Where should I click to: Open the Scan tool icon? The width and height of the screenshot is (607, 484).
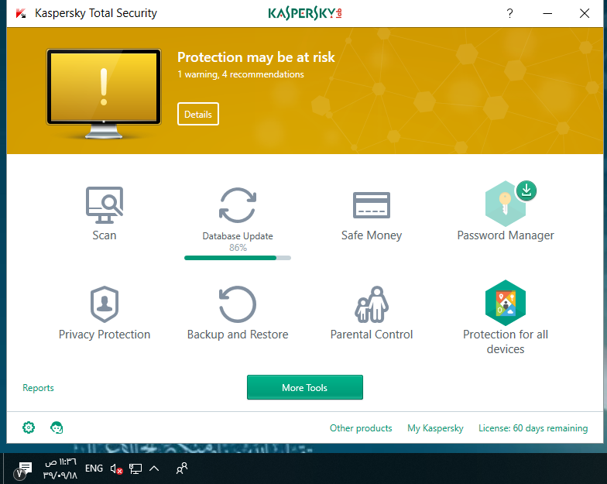(x=104, y=205)
